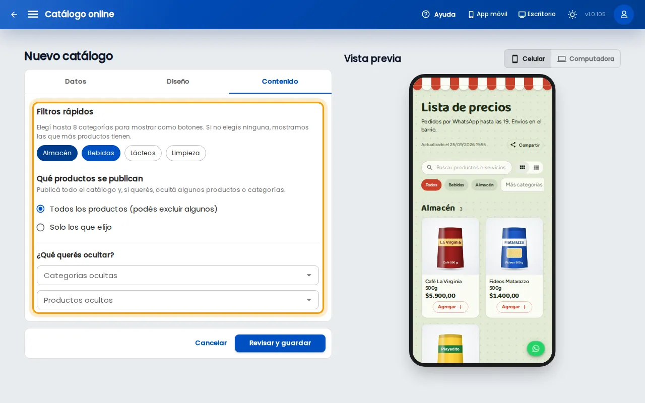
Task: Open the Ayuda help link
Action: coord(438,15)
